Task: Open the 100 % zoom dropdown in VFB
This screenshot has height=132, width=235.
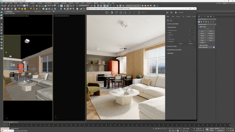Action: coord(144,13)
